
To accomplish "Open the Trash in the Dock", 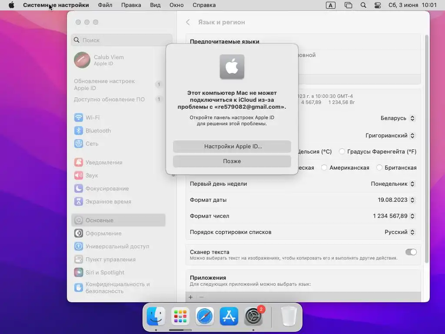I will pos(289,316).
